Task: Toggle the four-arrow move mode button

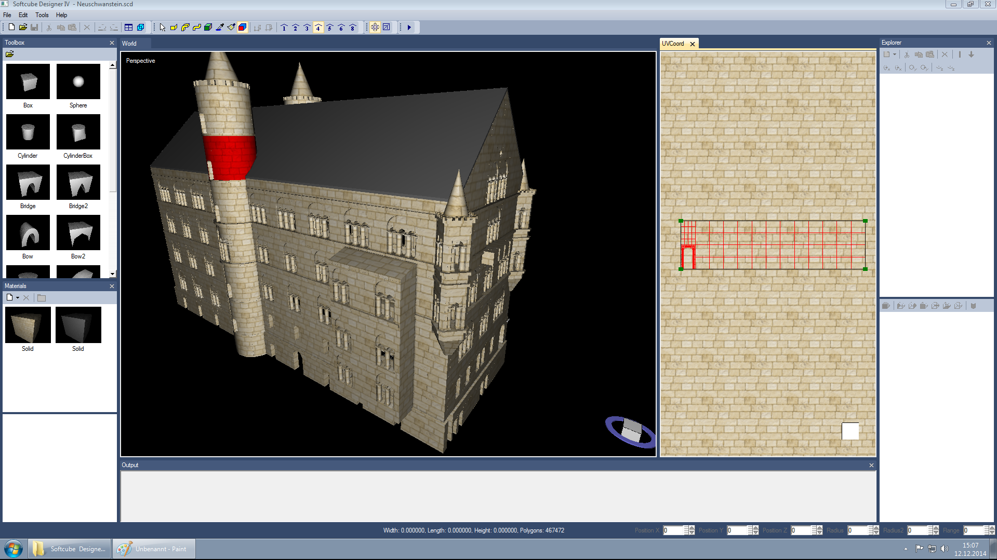Action: (x=375, y=28)
